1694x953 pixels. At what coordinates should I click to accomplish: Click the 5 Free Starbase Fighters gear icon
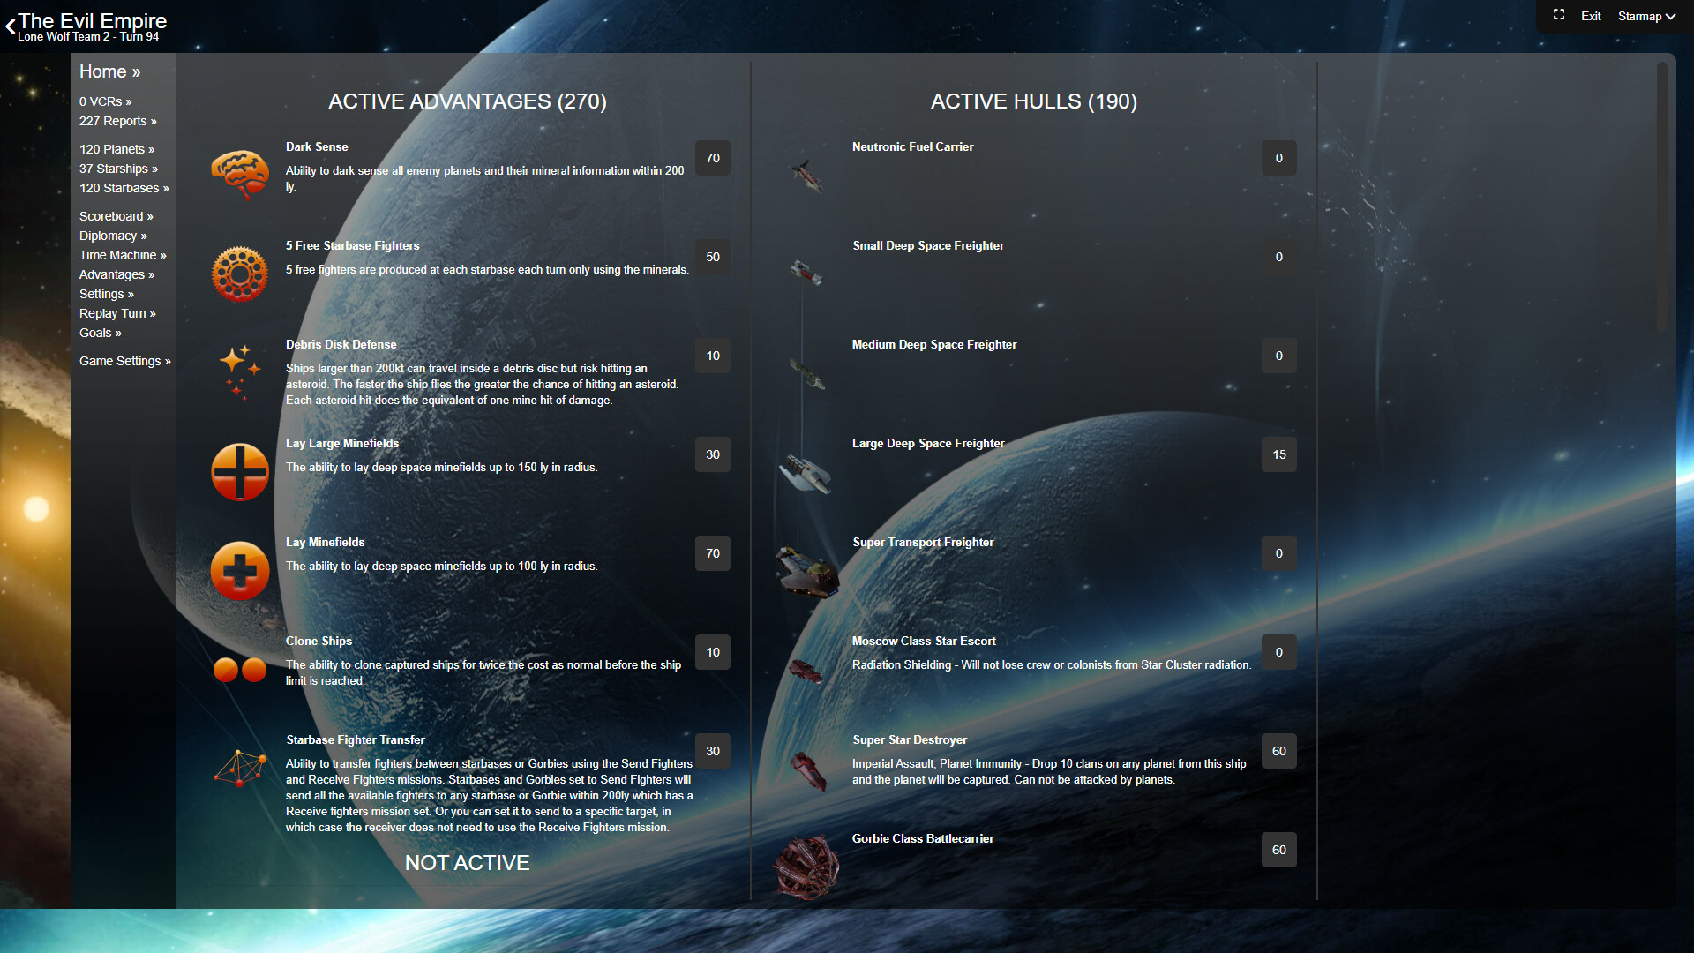[x=240, y=274]
